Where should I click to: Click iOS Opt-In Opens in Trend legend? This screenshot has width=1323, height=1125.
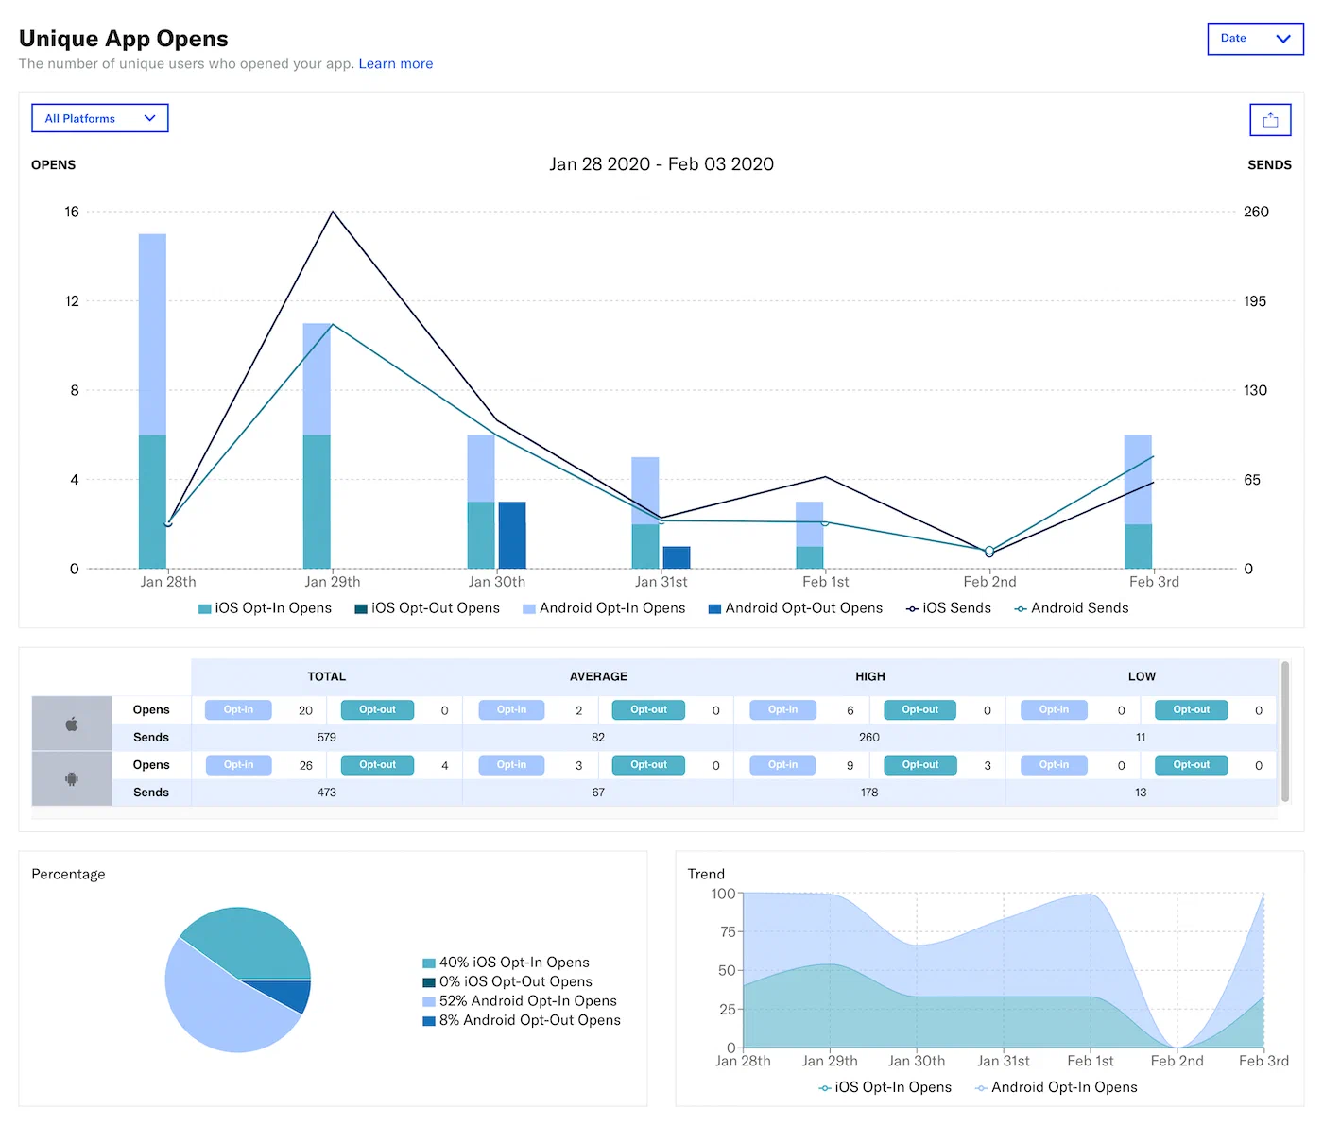885,1087
